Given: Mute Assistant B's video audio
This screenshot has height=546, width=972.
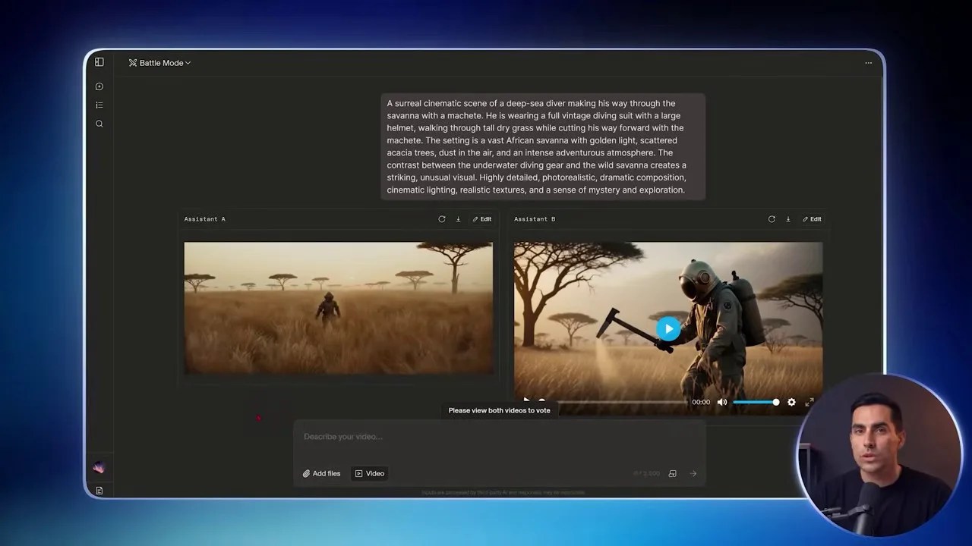Looking at the screenshot, I should (x=722, y=402).
